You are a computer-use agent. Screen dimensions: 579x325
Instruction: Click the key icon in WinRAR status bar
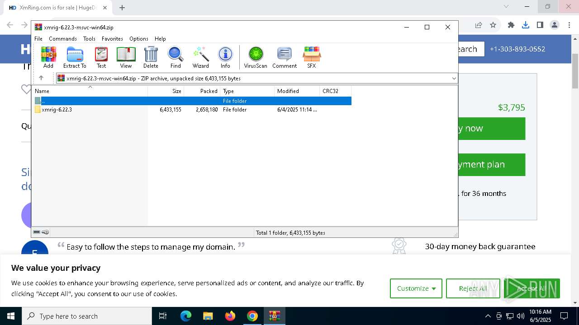[x=45, y=232]
